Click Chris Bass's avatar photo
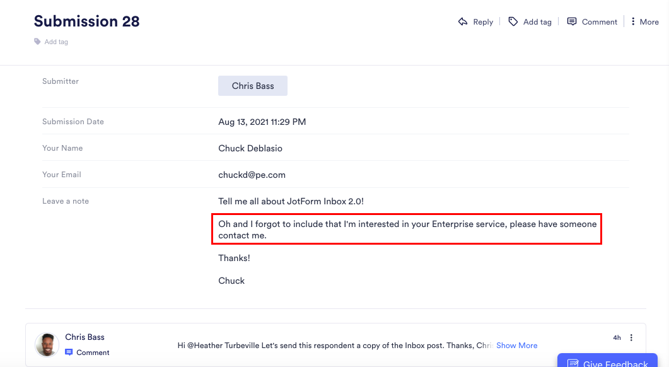The image size is (669, 367). click(x=47, y=345)
